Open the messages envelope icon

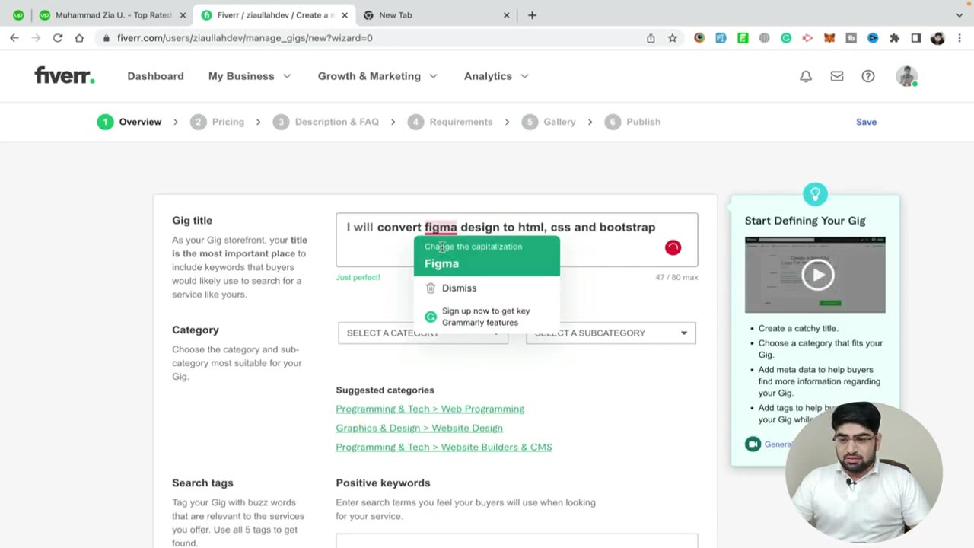tap(837, 76)
